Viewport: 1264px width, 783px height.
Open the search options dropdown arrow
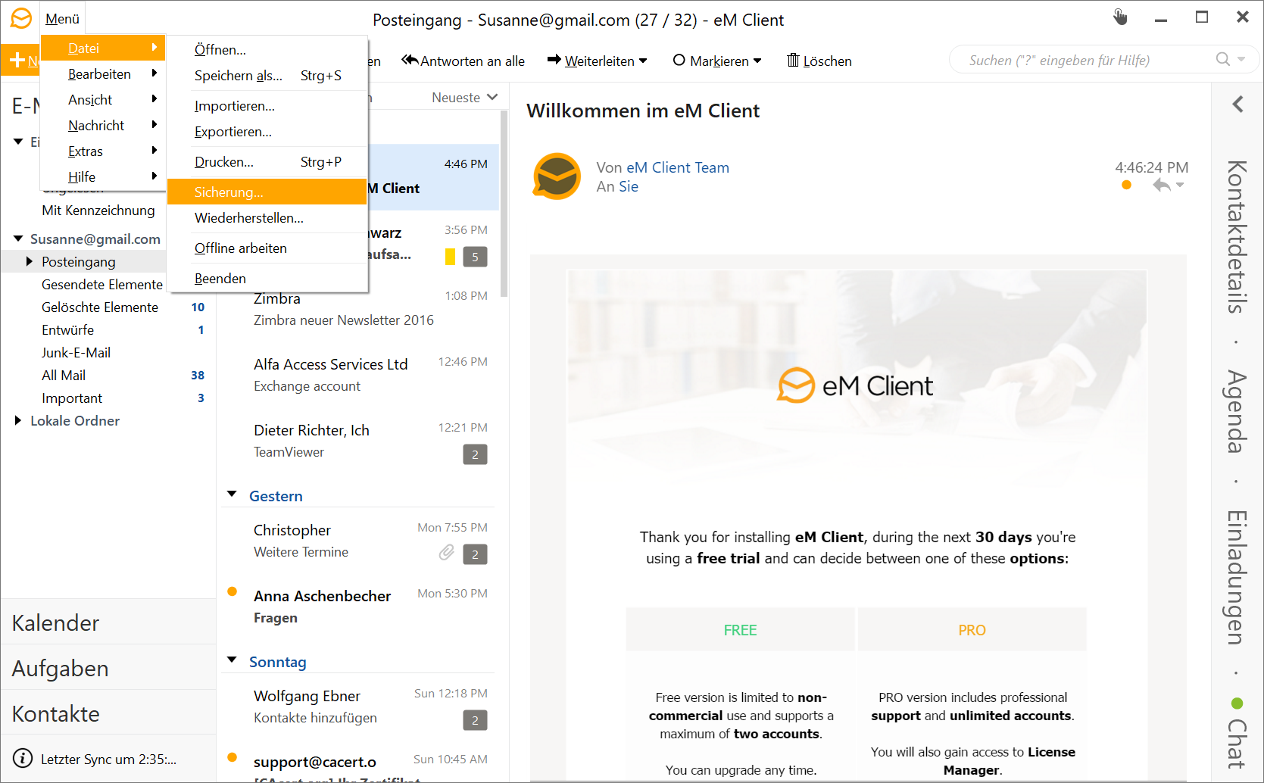tap(1241, 59)
